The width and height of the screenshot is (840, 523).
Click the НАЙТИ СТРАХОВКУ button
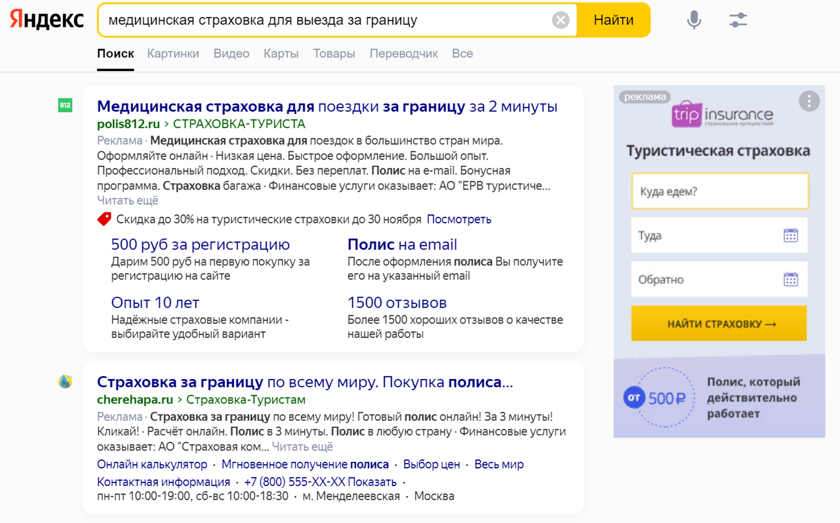(719, 323)
